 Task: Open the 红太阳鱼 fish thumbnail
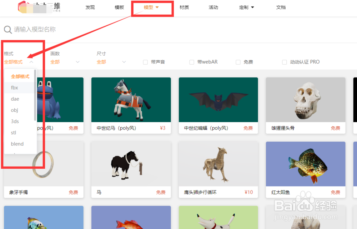(306, 164)
